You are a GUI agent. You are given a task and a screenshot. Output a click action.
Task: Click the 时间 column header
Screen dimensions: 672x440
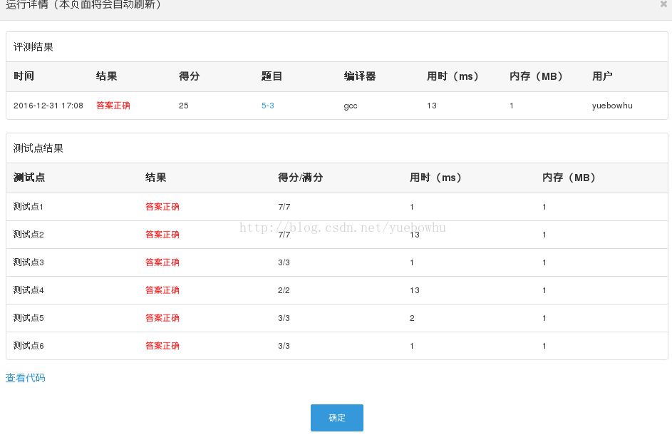[24, 76]
